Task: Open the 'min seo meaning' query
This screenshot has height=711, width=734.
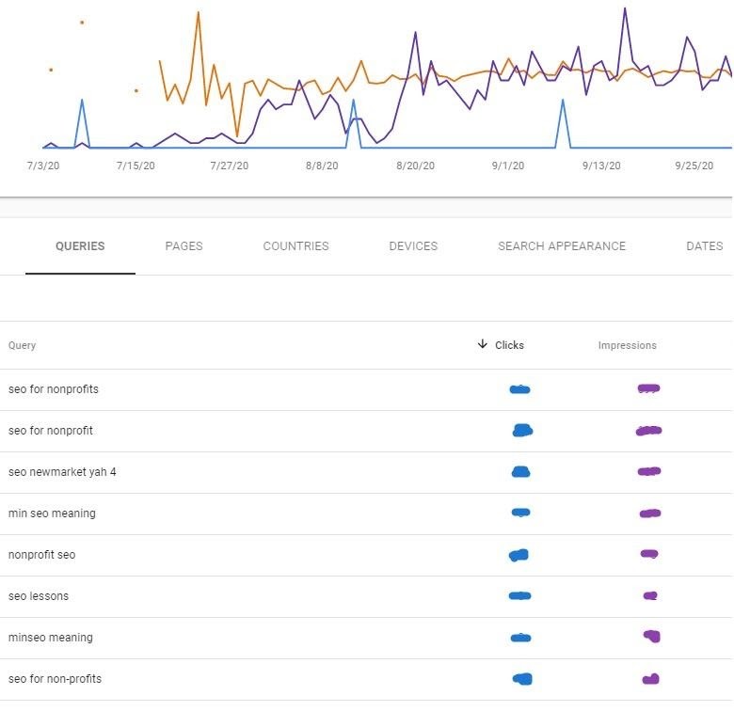Action: (52, 513)
